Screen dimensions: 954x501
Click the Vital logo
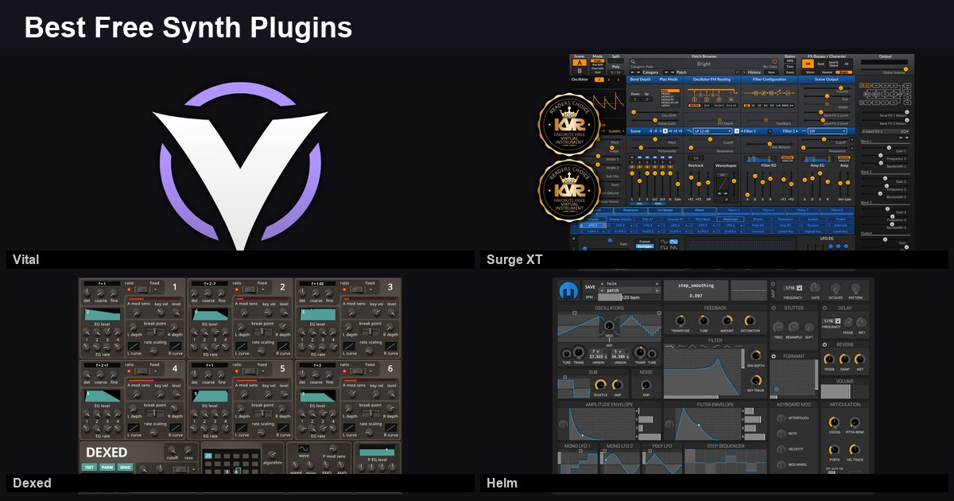238,155
